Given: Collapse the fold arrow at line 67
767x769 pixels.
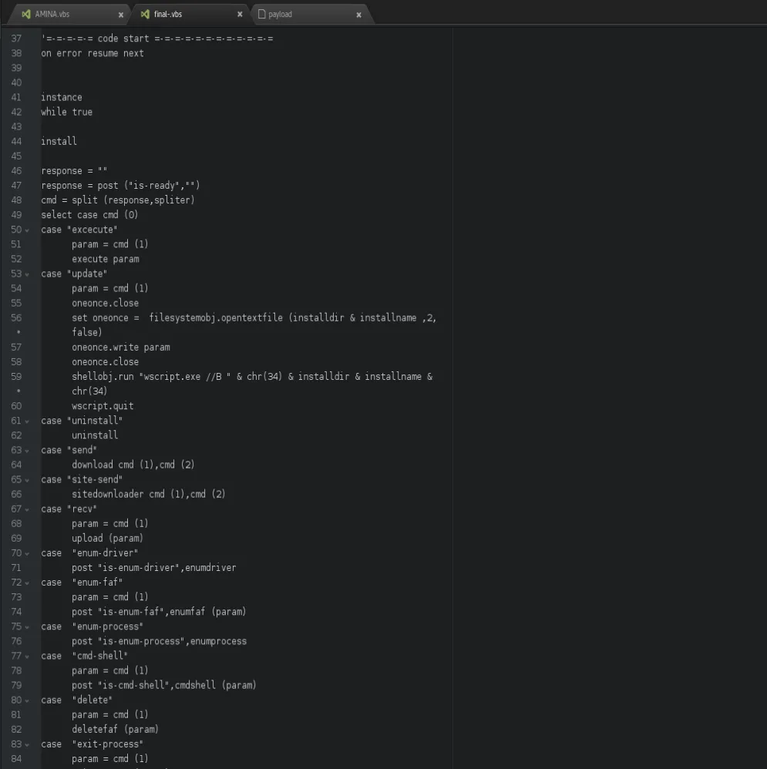Looking at the screenshot, I should click(27, 509).
